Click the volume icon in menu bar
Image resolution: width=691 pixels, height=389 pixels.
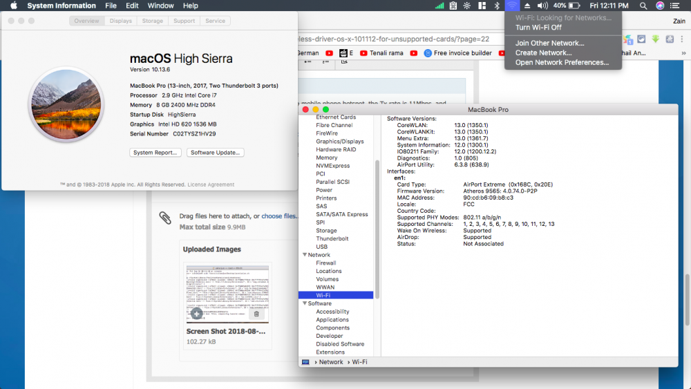(x=542, y=6)
